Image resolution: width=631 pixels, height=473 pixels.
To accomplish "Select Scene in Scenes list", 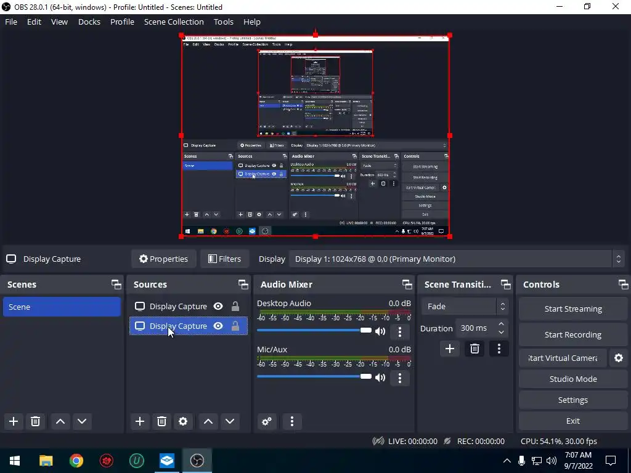I will pyautogui.click(x=62, y=307).
